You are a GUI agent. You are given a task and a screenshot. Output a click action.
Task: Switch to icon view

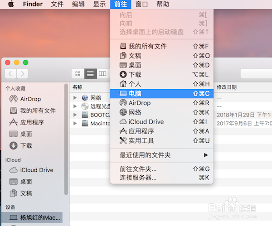click(x=78, y=74)
